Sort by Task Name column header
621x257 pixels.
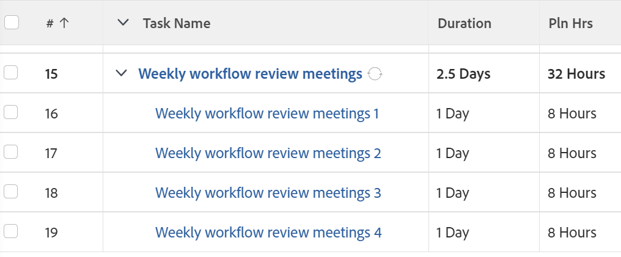click(x=177, y=23)
